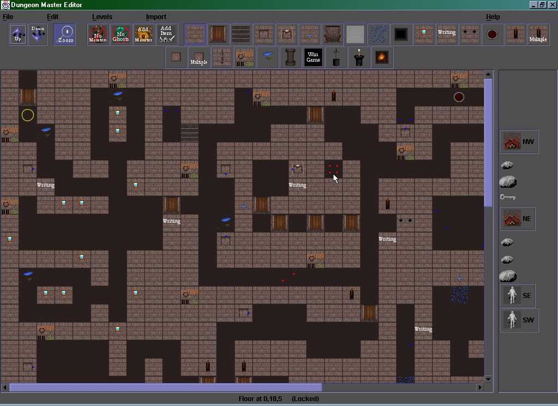Select the plain brick wall tile tool
558x406 pixels.
pos(195,34)
